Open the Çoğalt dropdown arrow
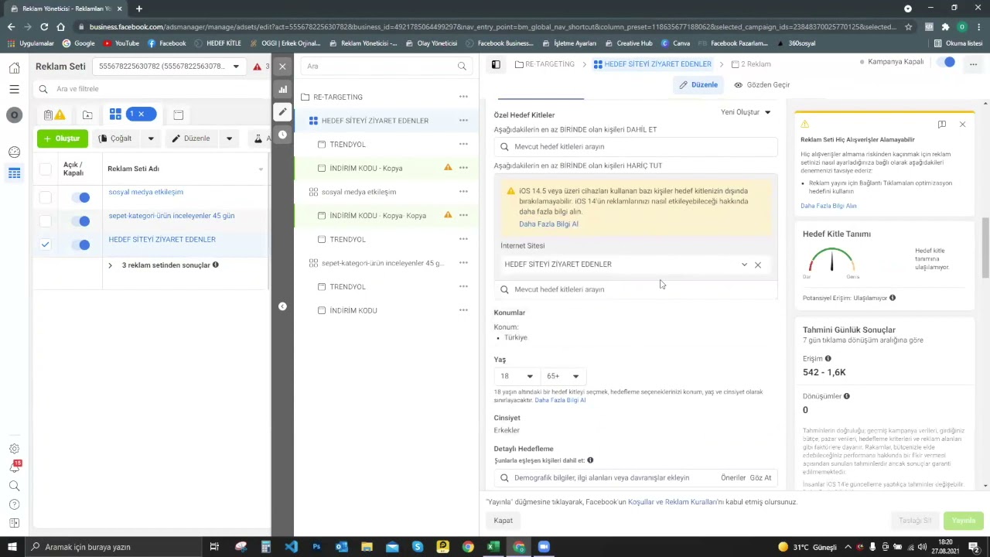 151,139
